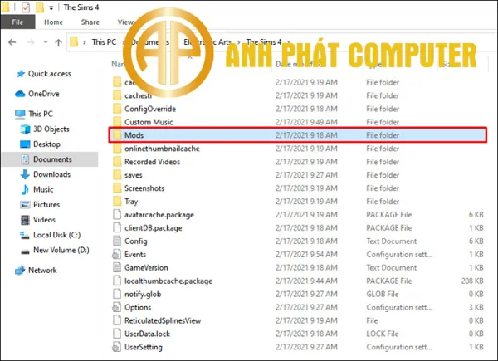Click the Screenshots folder icon
The image size is (498, 361).
tap(117, 188)
